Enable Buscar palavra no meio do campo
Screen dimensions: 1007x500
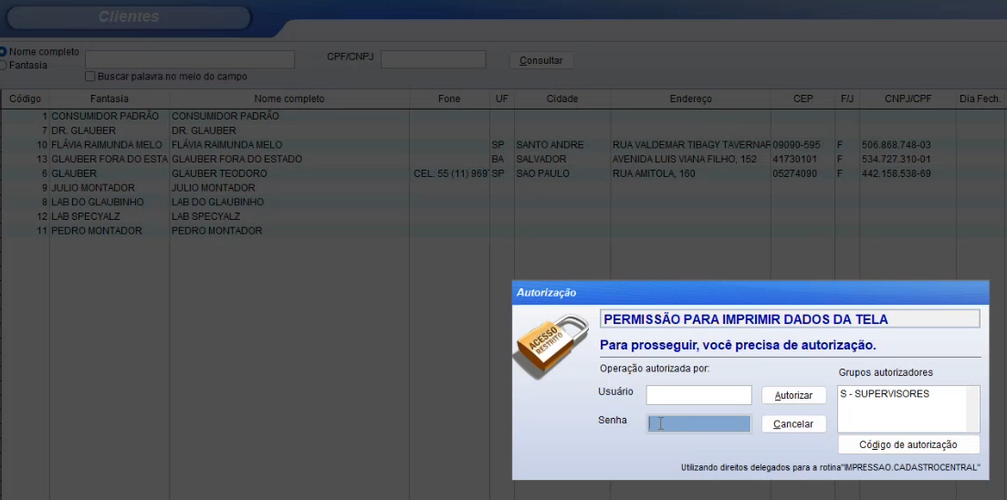(x=90, y=77)
